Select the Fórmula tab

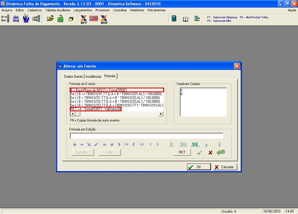coord(110,76)
